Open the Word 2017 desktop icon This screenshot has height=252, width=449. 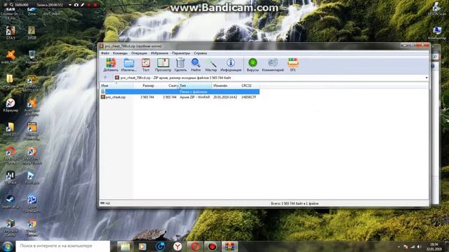click(11, 129)
